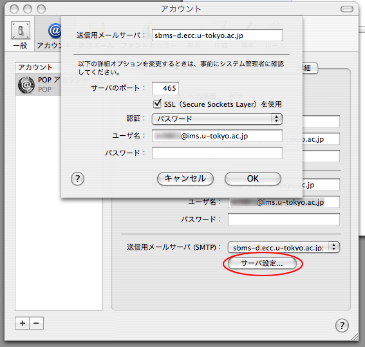
Task: Select the POP account in list
Action: [39, 85]
